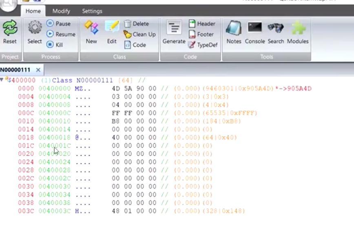Kill the attached process
This screenshot has height=245, width=354.
[57, 45]
